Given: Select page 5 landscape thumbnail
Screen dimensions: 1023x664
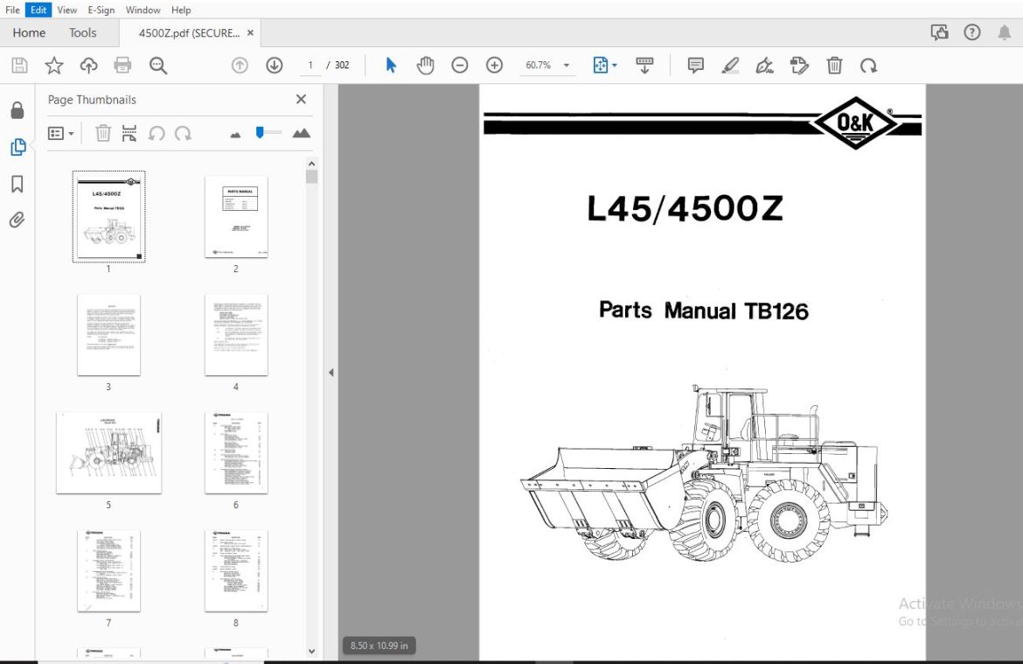Looking at the screenshot, I should 109,452.
